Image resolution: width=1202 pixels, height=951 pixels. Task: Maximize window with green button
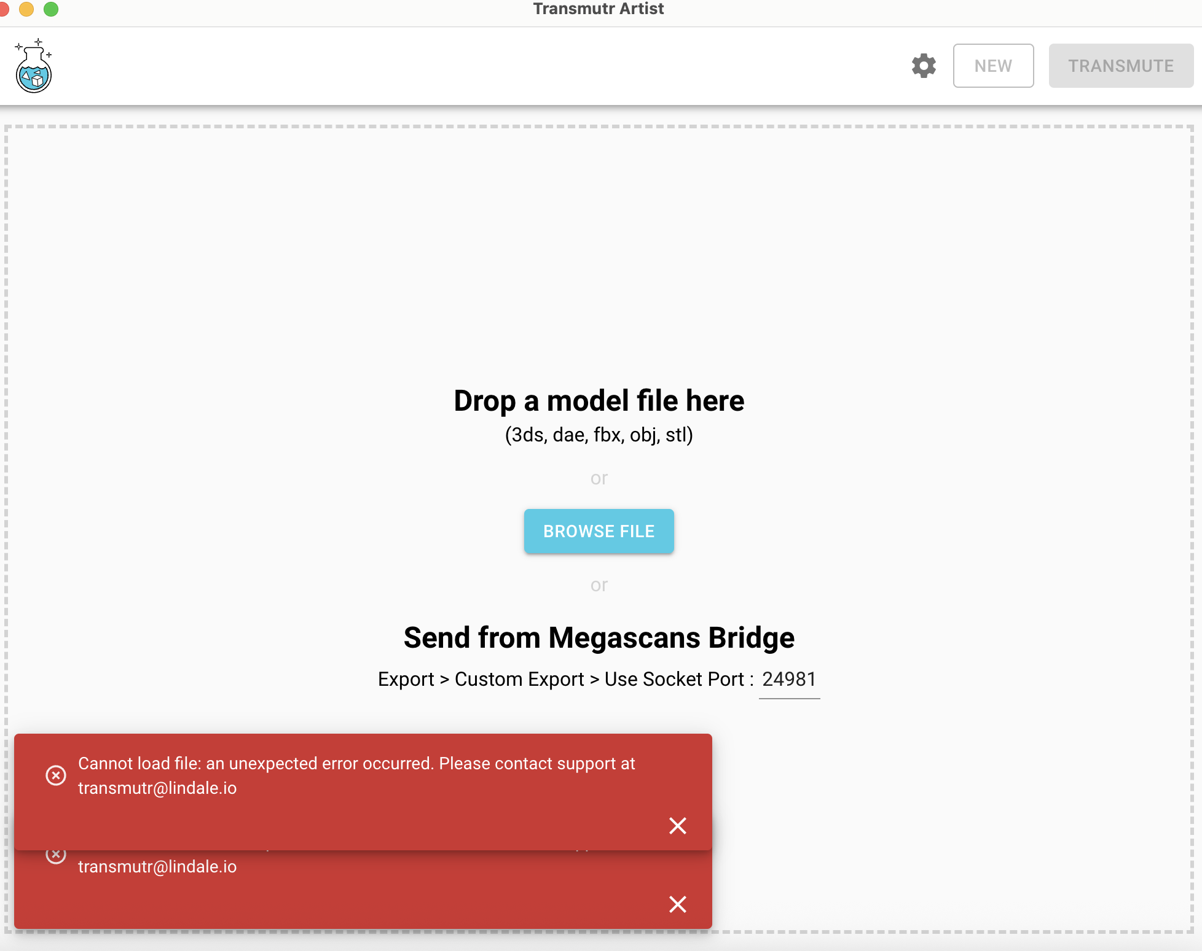click(x=51, y=9)
